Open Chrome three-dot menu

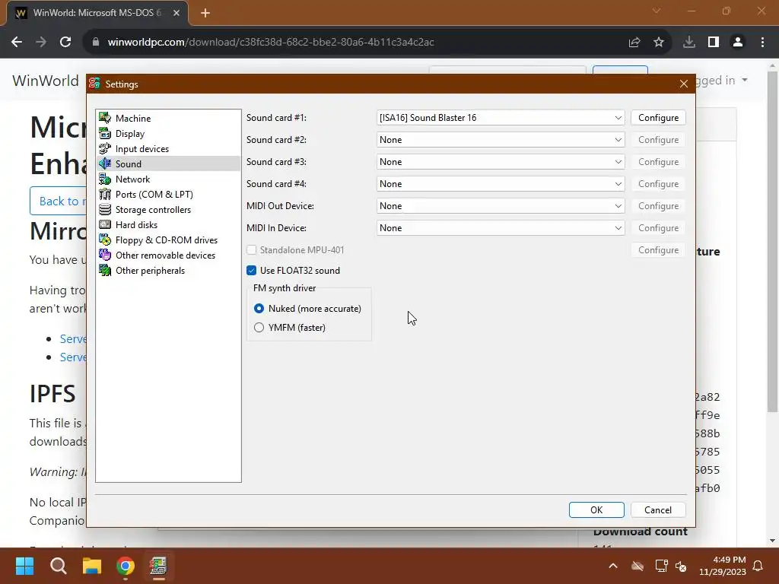tap(762, 43)
